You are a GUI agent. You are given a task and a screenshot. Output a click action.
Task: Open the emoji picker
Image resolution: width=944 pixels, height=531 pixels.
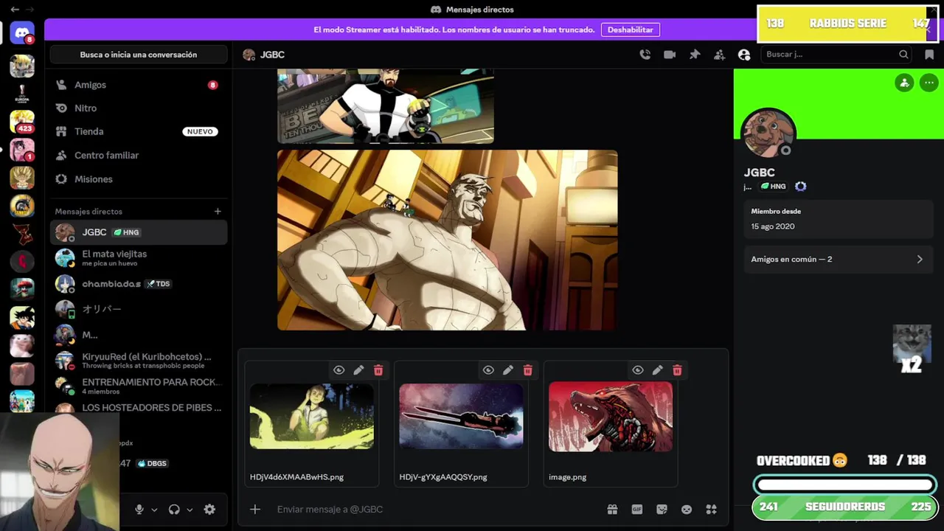pos(687,510)
